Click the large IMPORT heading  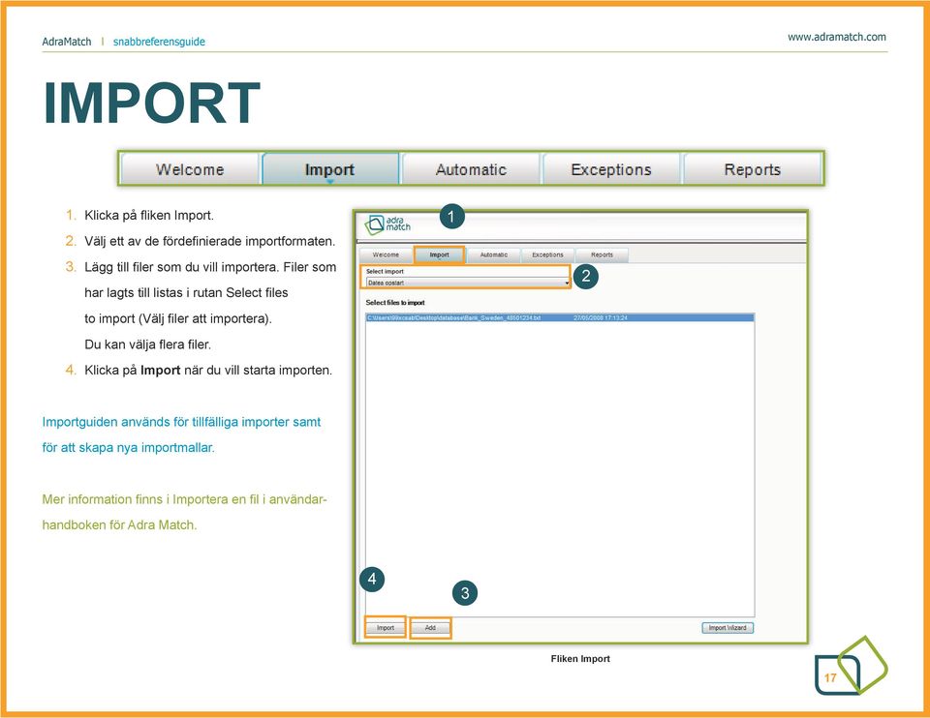[x=152, y=104]
